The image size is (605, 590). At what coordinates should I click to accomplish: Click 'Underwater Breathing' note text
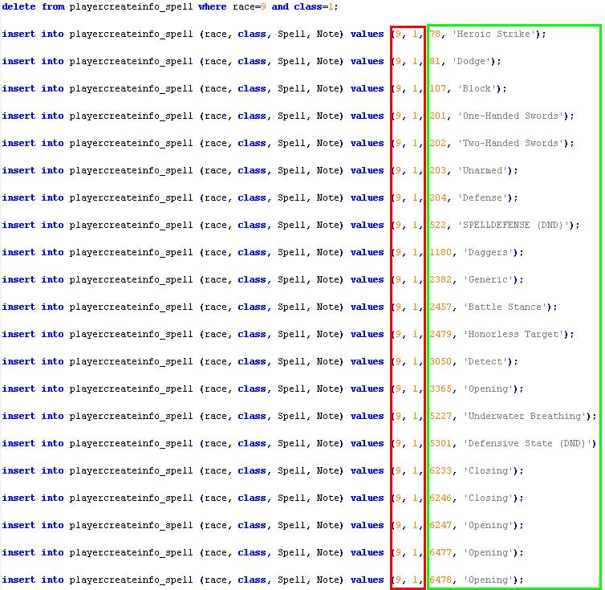click(x=525, y=417)
